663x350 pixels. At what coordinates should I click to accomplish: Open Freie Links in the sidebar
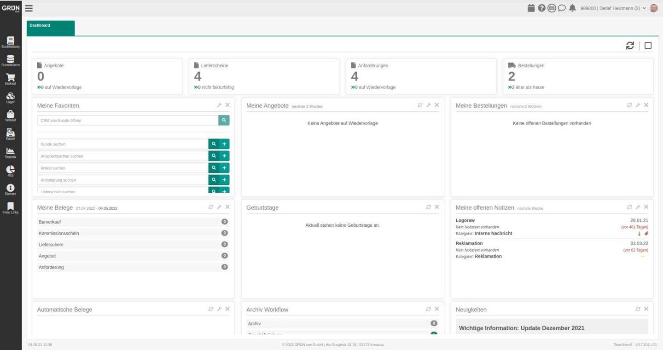11,208
